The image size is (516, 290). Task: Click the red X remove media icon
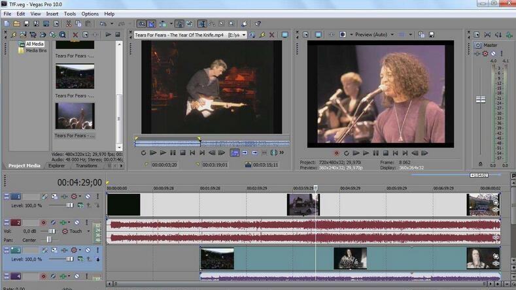[75, 35]
